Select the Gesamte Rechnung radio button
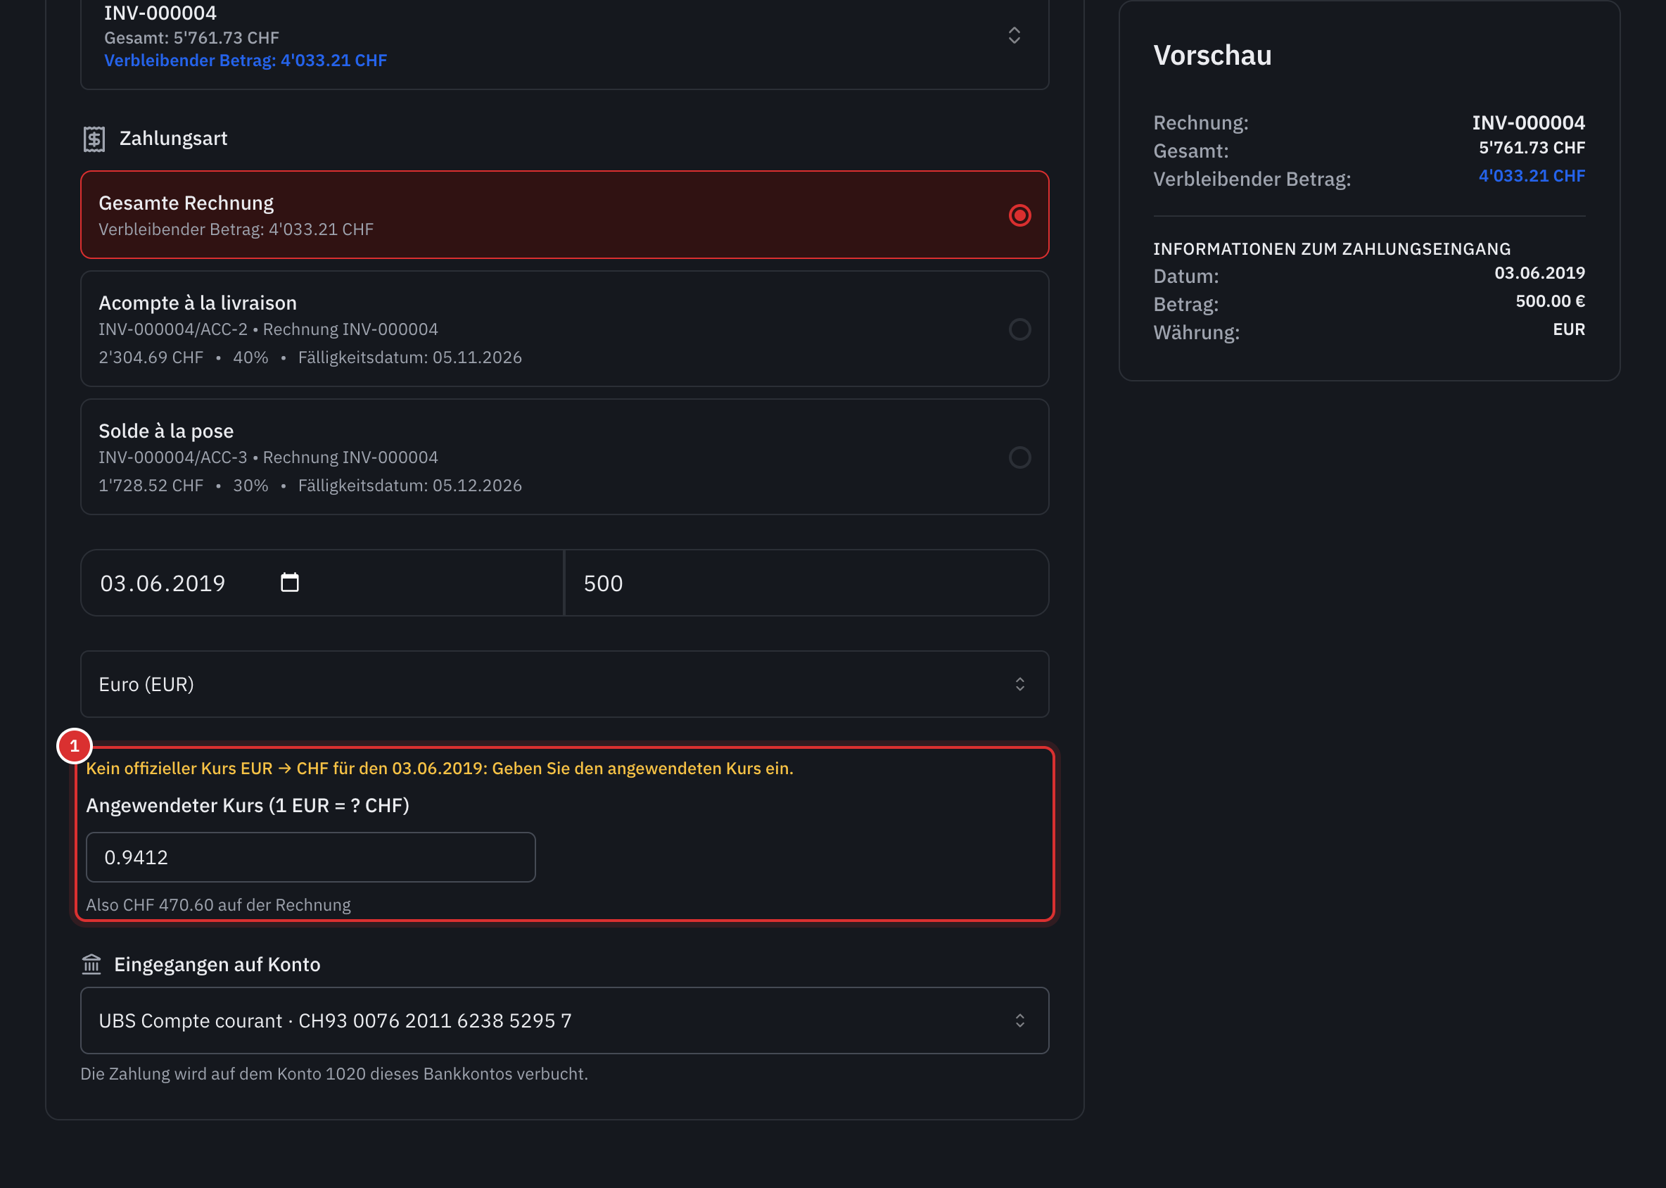This screenshot has width=1666, height=1188. 1019,215
